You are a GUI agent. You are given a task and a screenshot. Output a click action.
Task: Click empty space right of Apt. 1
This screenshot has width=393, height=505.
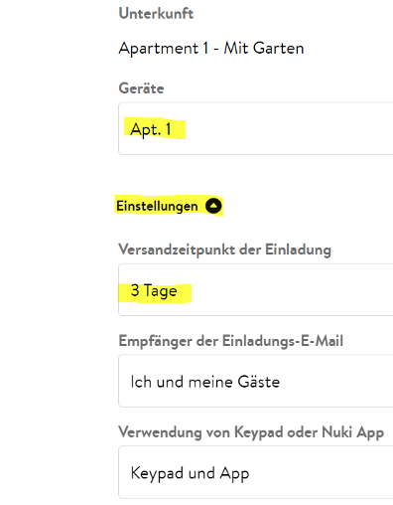(x=288, y=129)
